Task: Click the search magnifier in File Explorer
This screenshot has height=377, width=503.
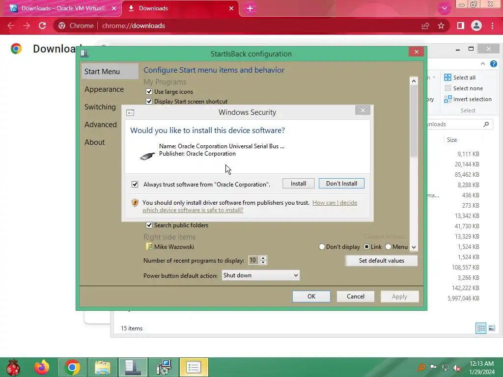Action: point(486,124)
